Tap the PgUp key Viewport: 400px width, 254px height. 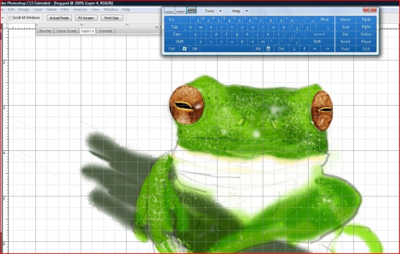366,19
